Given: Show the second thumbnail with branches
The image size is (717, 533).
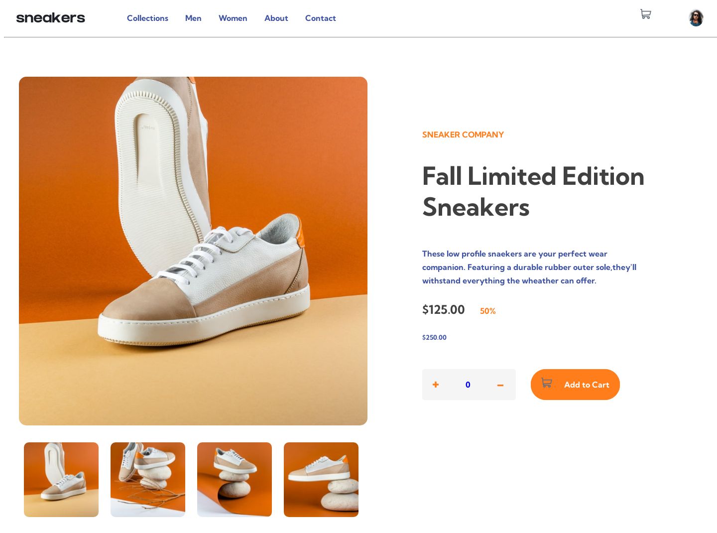Looking at the screenshot, I should pos(148,479).
